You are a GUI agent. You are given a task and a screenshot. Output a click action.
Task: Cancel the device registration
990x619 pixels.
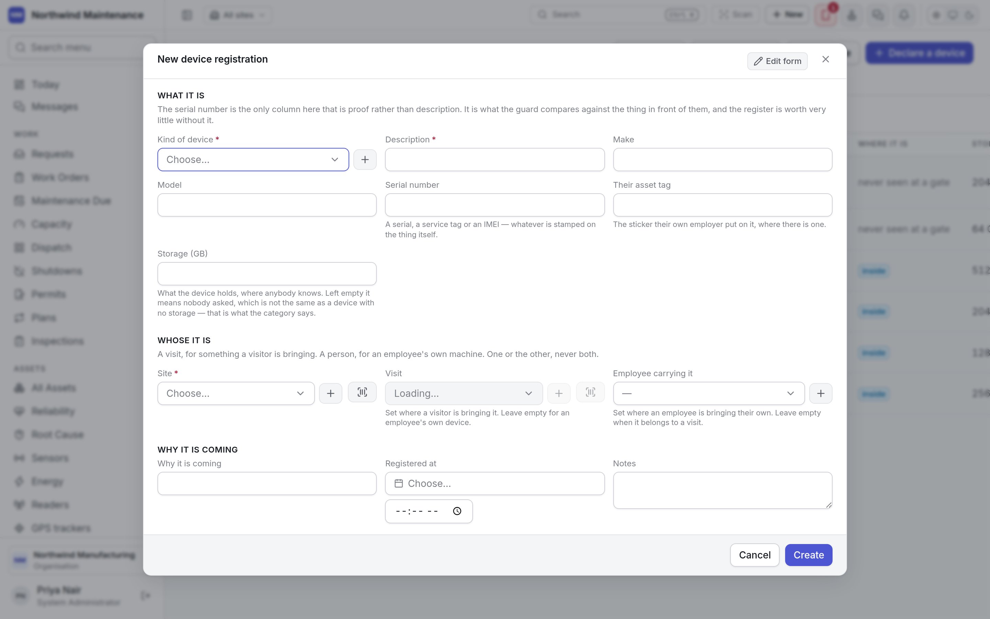coord(755,555)
